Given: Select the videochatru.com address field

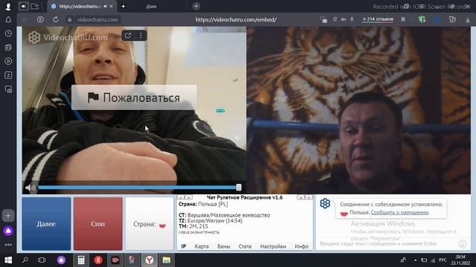Looking at the screenshot, I should coord(97,20).
